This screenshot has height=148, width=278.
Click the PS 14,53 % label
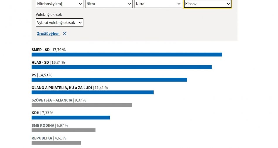coord(42,75)
